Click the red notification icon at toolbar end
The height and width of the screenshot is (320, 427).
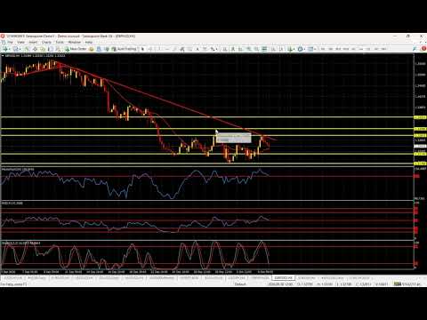coord(423,49)
